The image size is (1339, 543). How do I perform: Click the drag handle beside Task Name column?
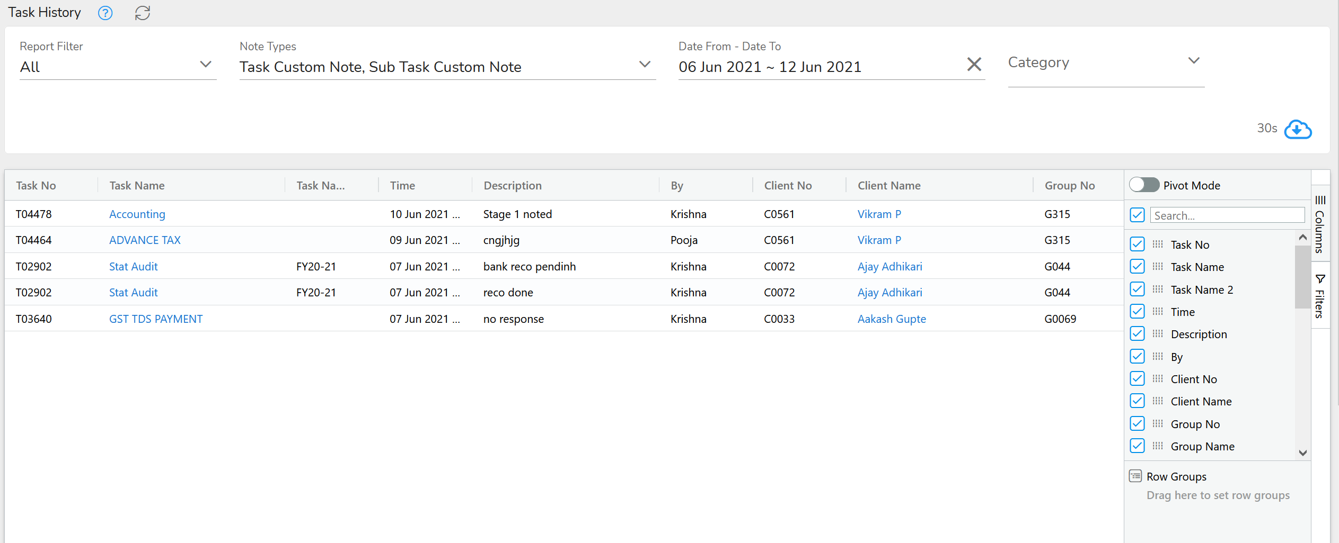pos(1157,267)
